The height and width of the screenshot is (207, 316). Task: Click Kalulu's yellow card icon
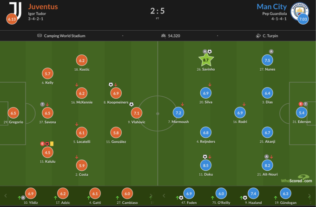pos(52,144)
